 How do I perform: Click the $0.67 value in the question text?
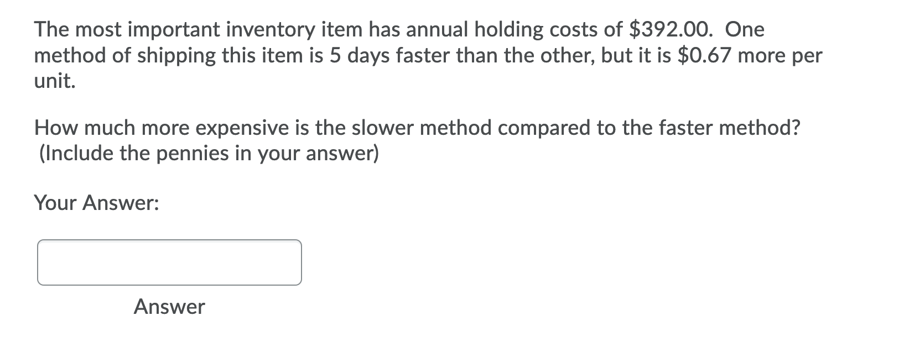704,55
